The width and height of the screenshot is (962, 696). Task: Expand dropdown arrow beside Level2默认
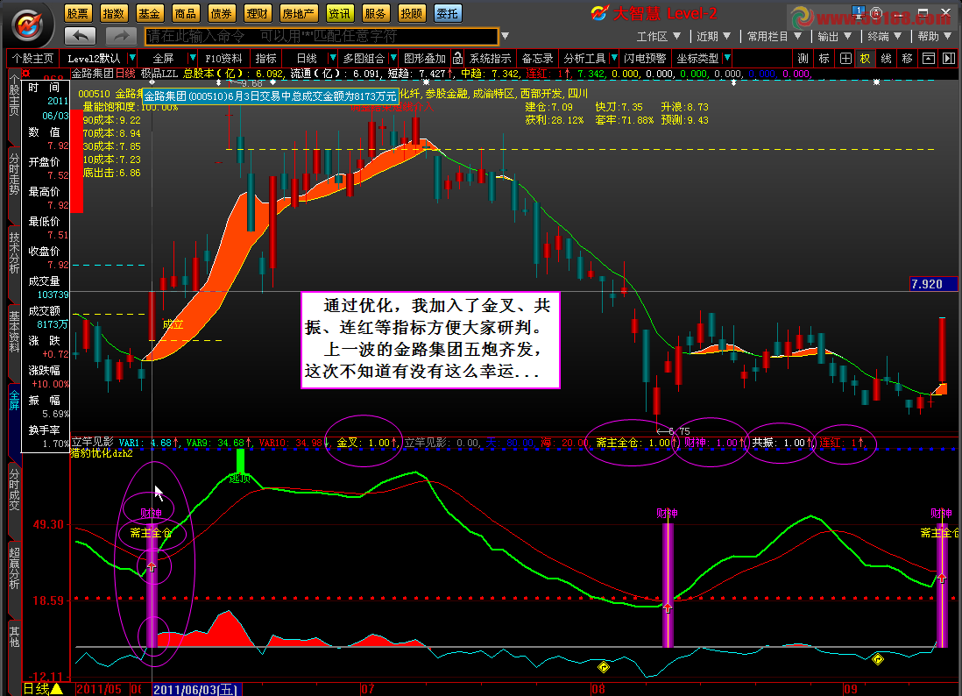tap(132, 59)
